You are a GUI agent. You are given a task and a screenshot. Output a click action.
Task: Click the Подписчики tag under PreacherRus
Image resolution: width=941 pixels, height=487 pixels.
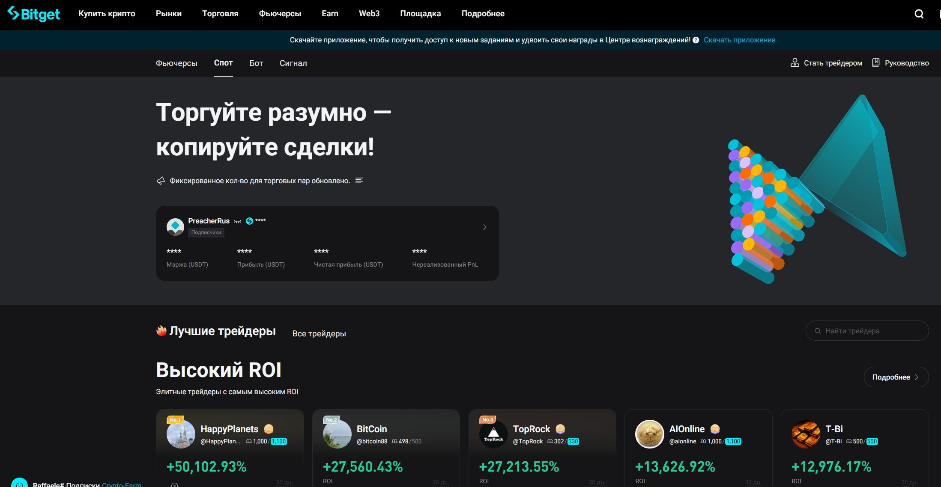(x=206, y=232)
